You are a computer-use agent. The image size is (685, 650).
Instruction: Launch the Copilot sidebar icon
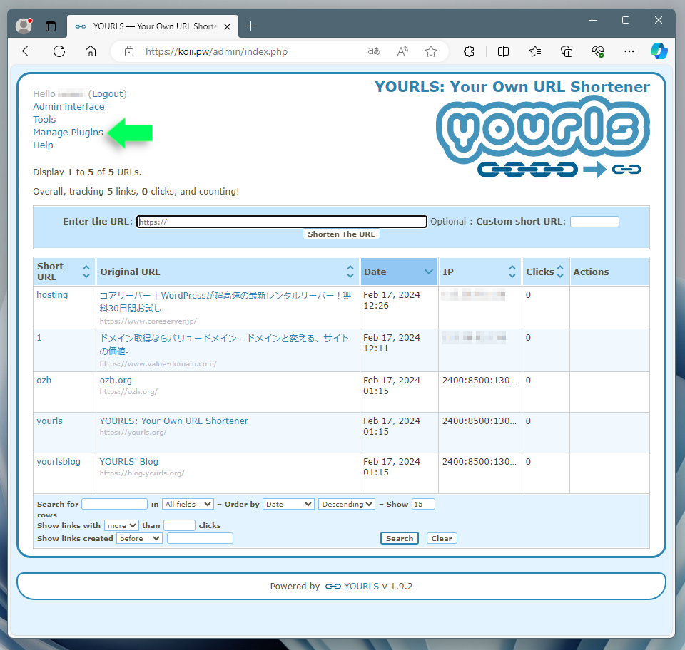click(x=659, y=51)
